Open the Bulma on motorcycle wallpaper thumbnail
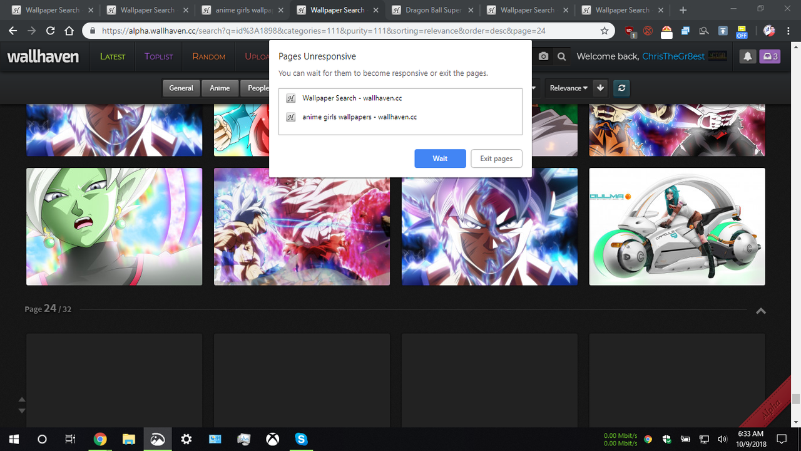Screen dimensions: 801x451 [x=677, y=227]
